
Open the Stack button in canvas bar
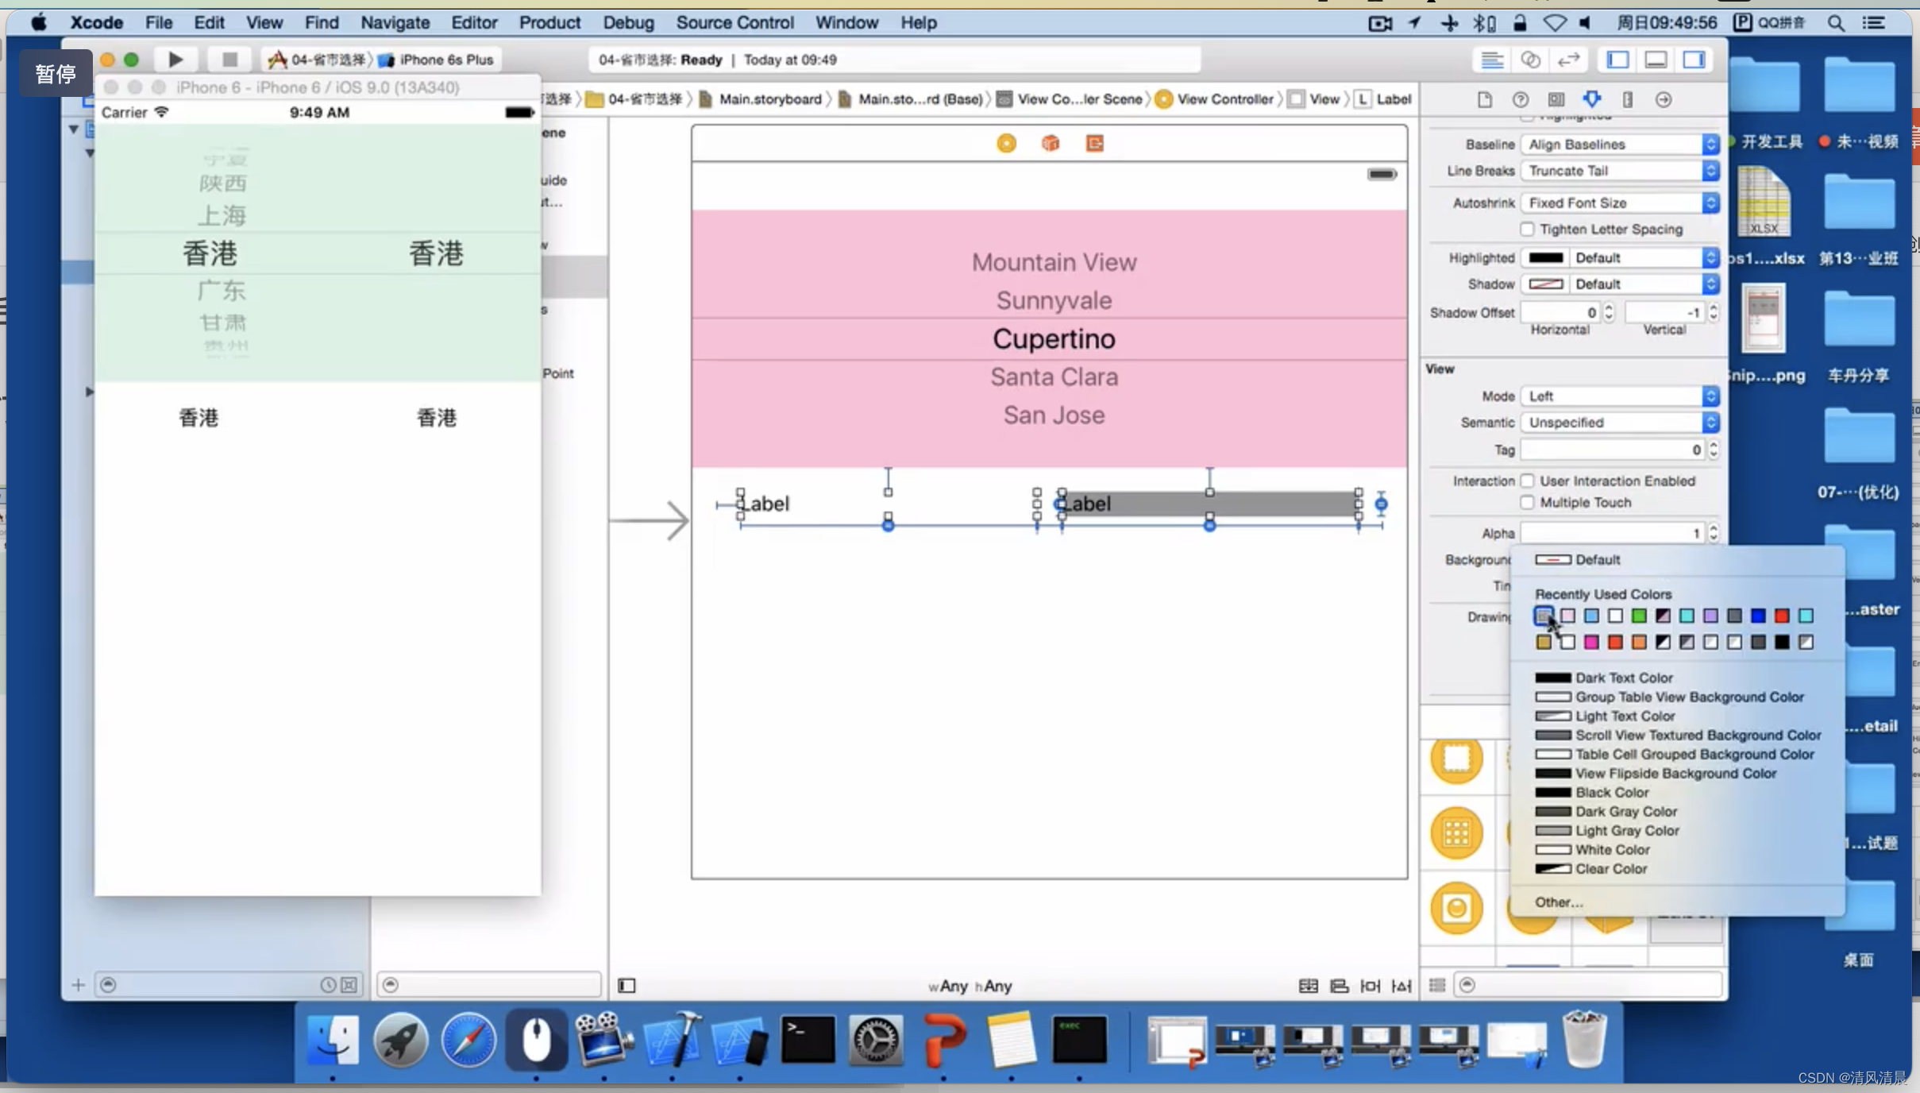(1308, 985)
